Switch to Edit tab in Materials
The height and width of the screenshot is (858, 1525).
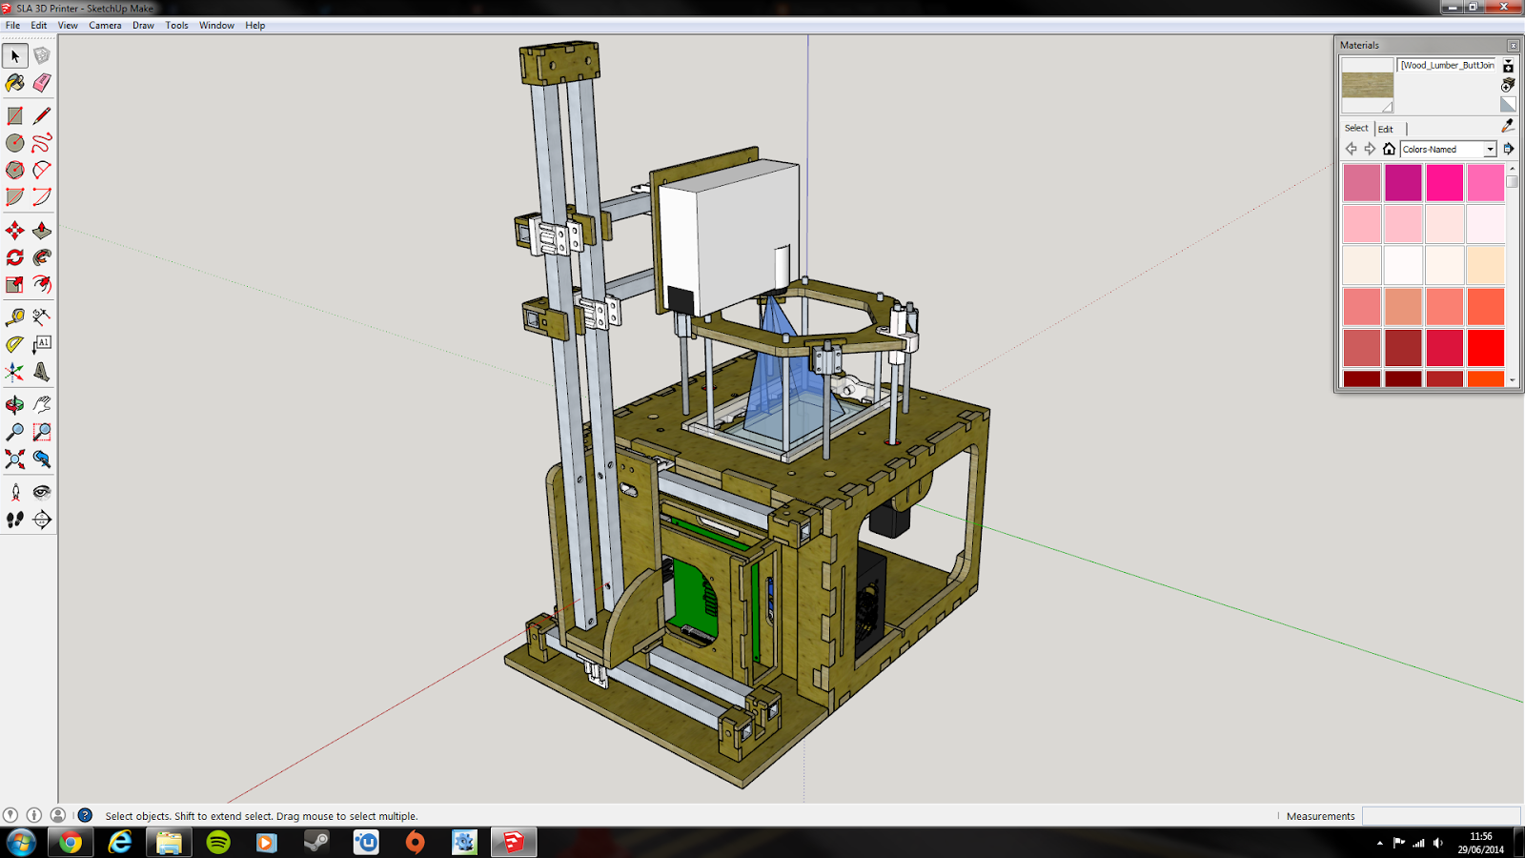coord(1386,129)
